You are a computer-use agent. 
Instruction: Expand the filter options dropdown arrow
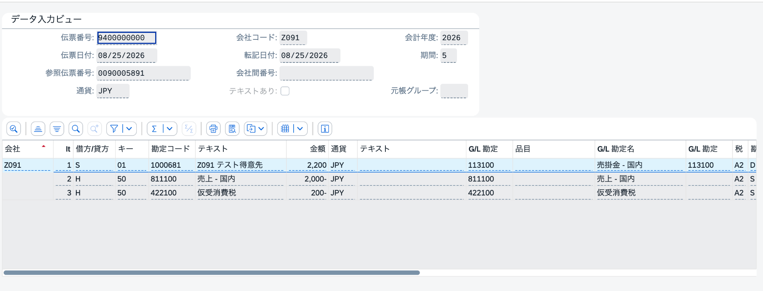[x=129, y=129]
